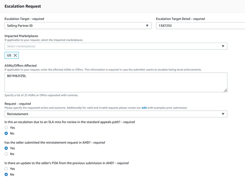Remove the US marketplace tag
The width and height of the screenshot is (245, 182).
15,55
